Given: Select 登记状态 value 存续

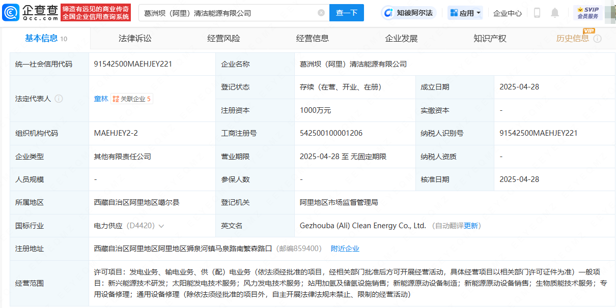Looking at the screenshot, I should [341, 87].
